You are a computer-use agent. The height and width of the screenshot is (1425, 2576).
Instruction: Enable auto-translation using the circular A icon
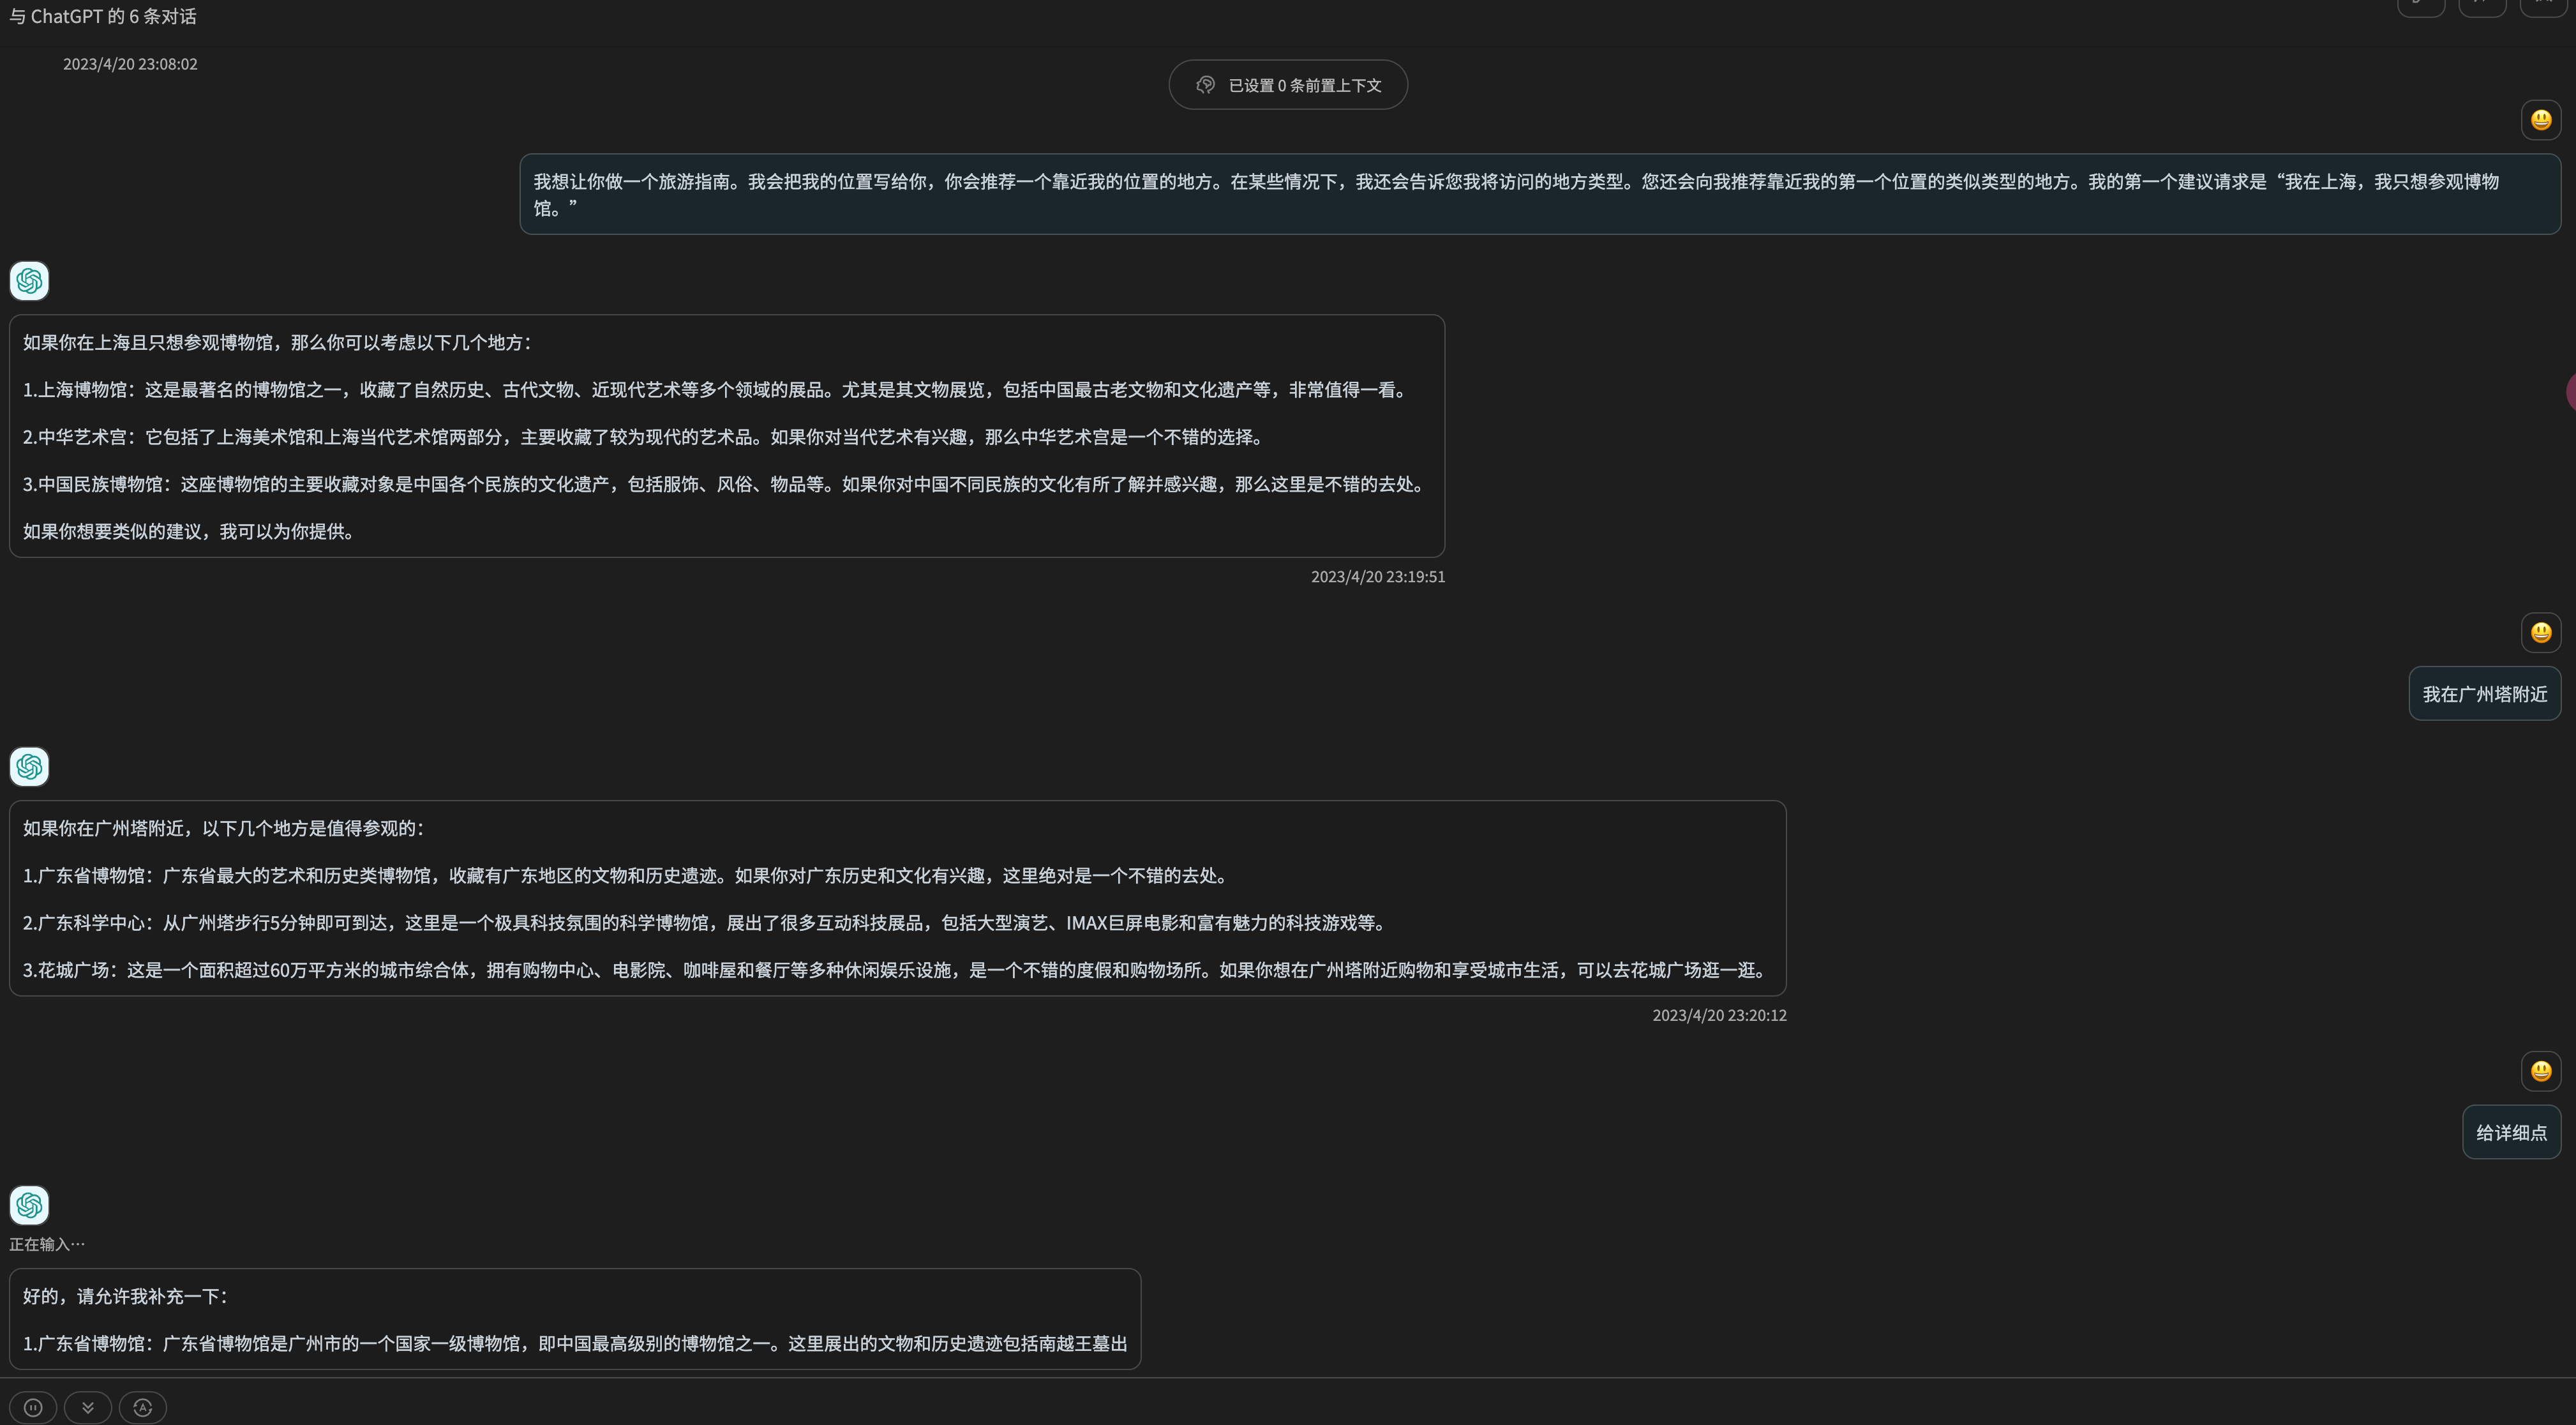click(x=142, y=1407)
